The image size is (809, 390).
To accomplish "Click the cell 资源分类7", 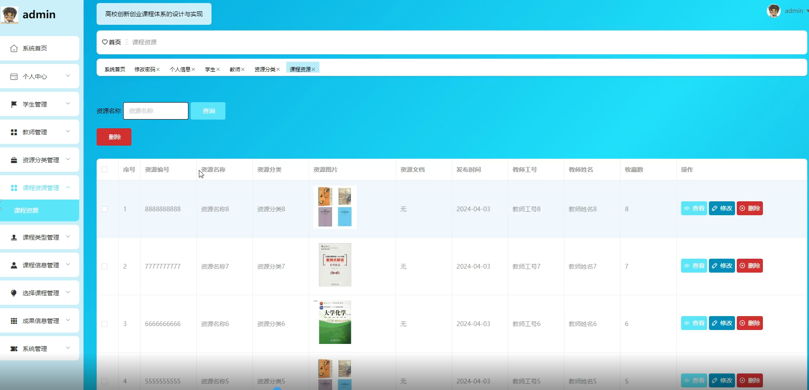I will [271, 267].
